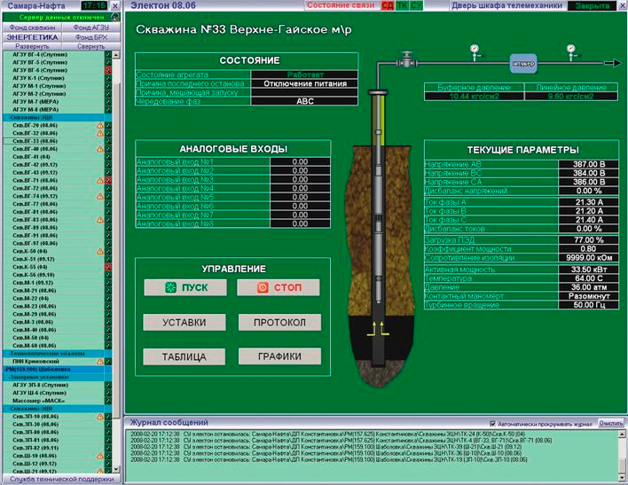628x485 pixels.
Task: Click the blue meter box on pipeline
Action: click(522, 63)
